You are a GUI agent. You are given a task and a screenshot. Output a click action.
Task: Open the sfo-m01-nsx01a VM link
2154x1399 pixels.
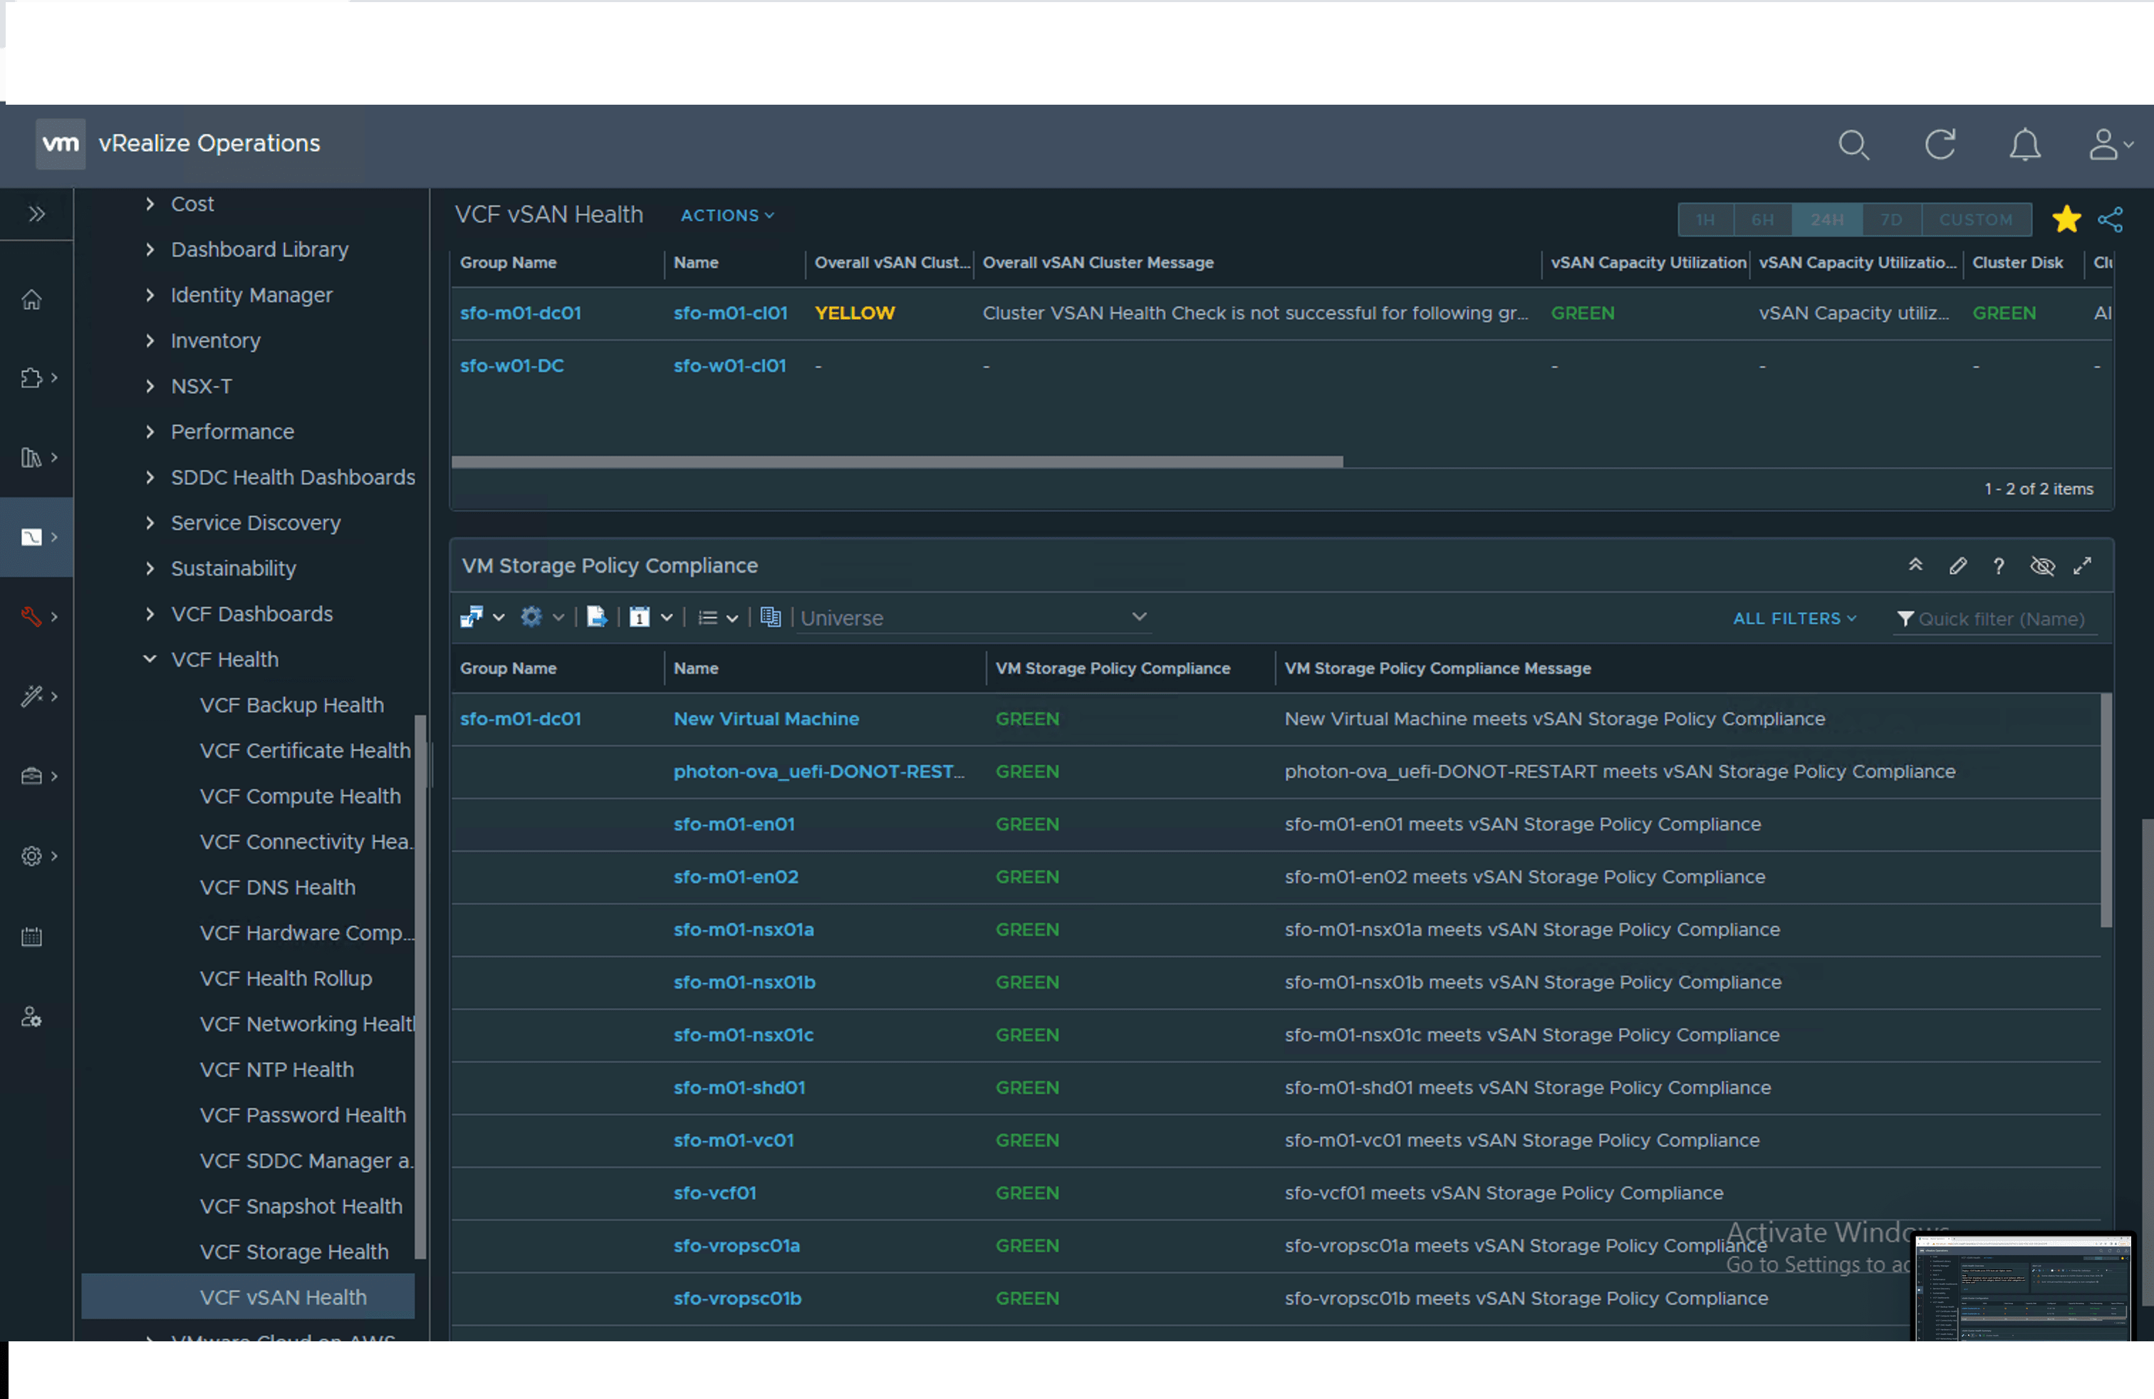click(x=743, y=930)
